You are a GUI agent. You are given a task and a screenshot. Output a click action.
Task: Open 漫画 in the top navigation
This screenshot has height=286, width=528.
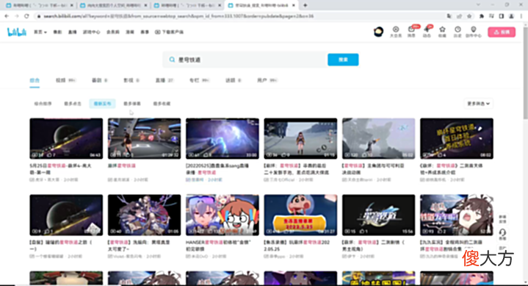pos(130,32)
